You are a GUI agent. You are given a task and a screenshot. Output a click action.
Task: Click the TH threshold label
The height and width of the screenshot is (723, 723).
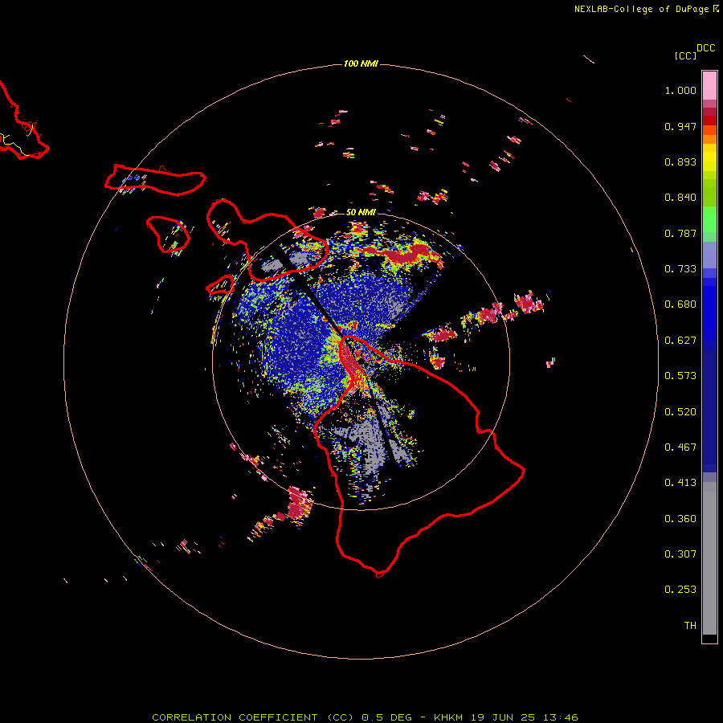pos(690,626)
